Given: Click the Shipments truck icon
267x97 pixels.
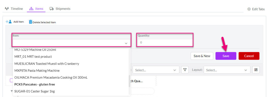Looking at the screenshot, I should (52, 9).
